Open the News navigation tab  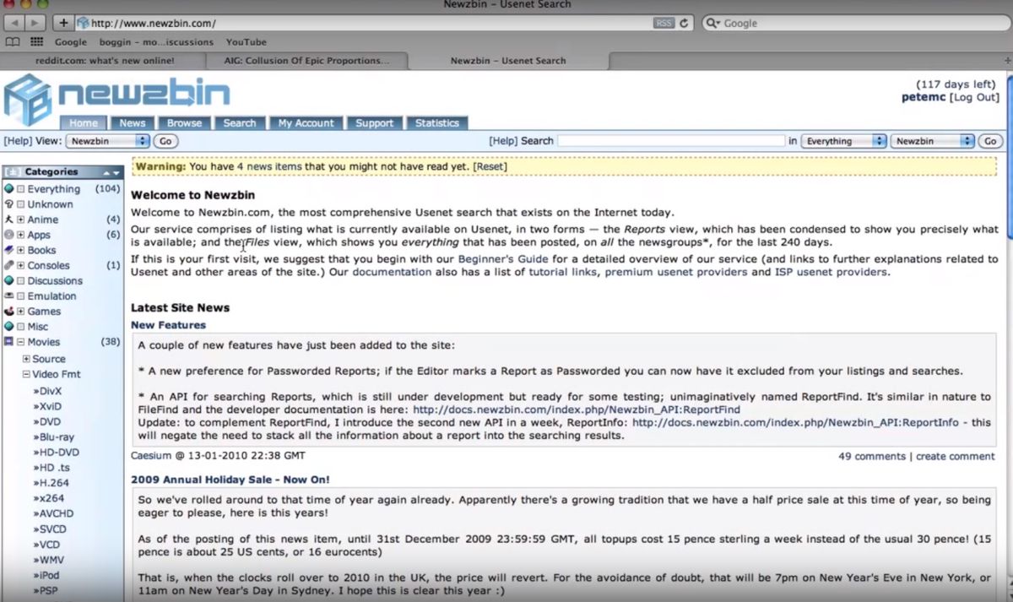pyautogui.click(x=133, y=122)
